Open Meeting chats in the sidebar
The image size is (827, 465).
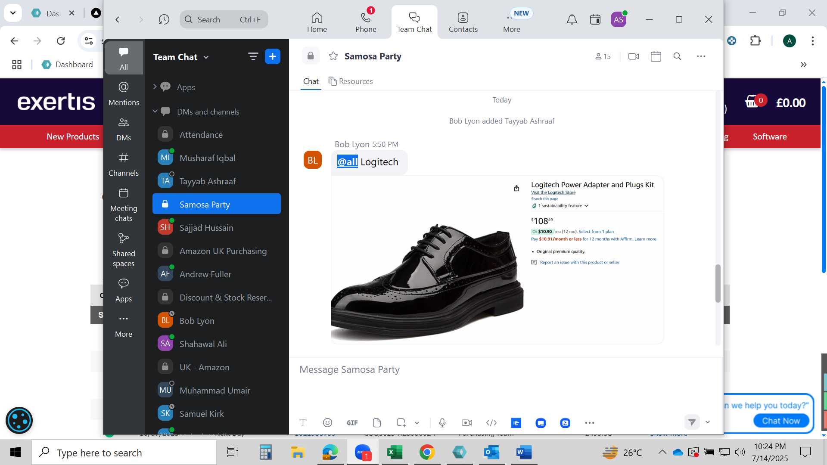click(x=124, y=205)
